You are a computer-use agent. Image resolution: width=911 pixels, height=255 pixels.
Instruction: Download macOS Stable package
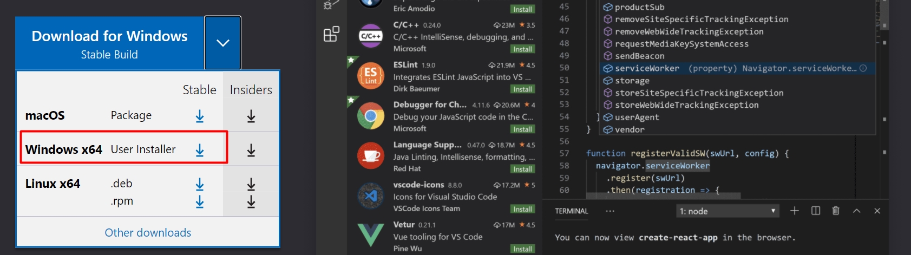click(200, 116)
